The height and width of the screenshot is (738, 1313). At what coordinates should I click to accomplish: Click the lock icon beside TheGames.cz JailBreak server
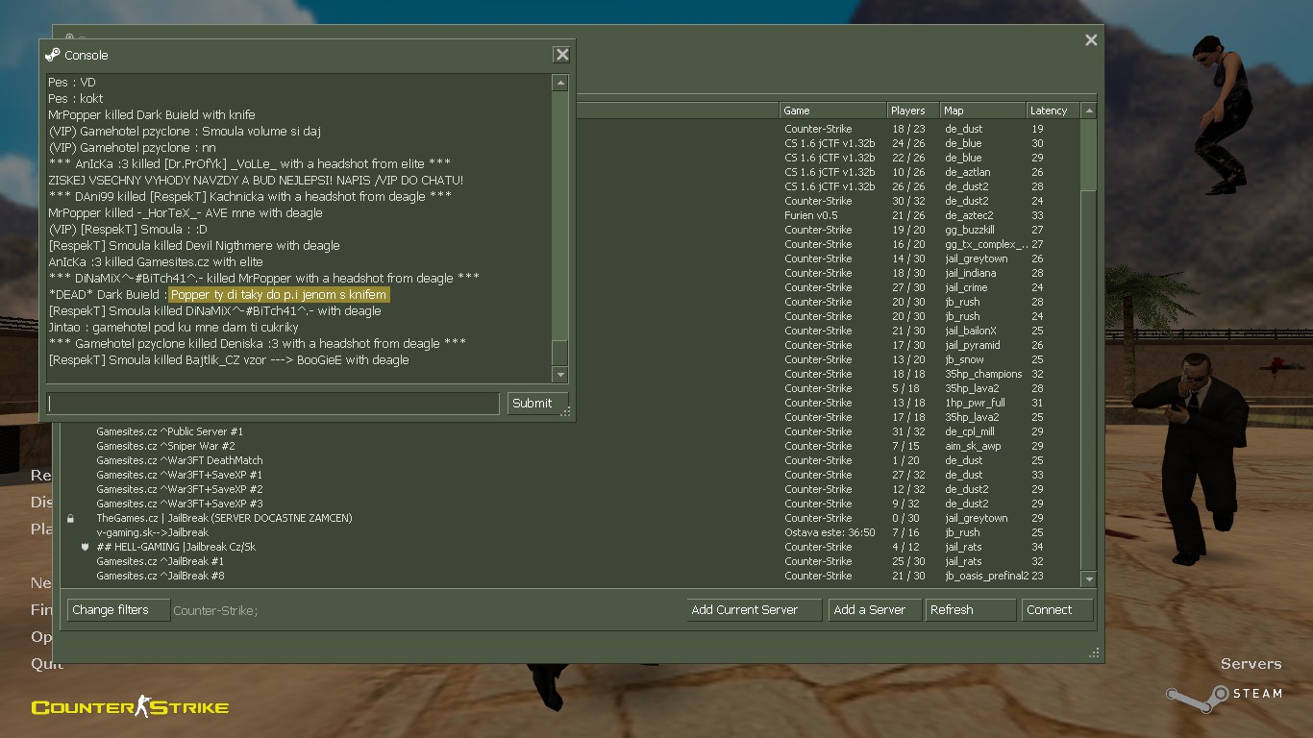pyautogui.click(x=70, y=519)
